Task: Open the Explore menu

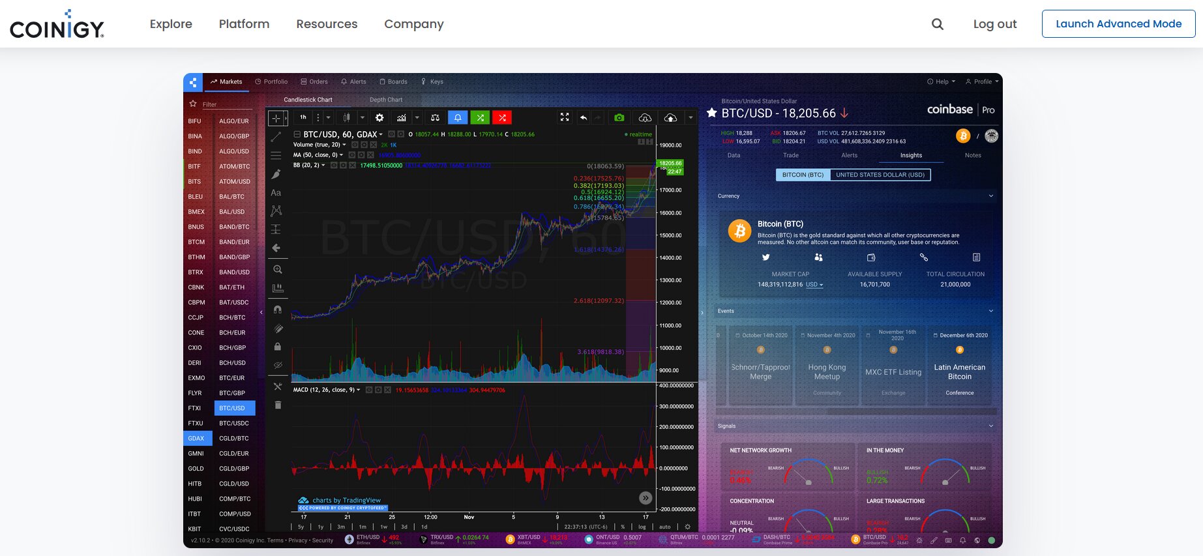Action: coord(171,24)
